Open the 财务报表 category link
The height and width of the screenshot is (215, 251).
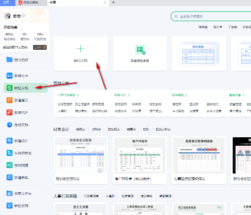point(121,104)
